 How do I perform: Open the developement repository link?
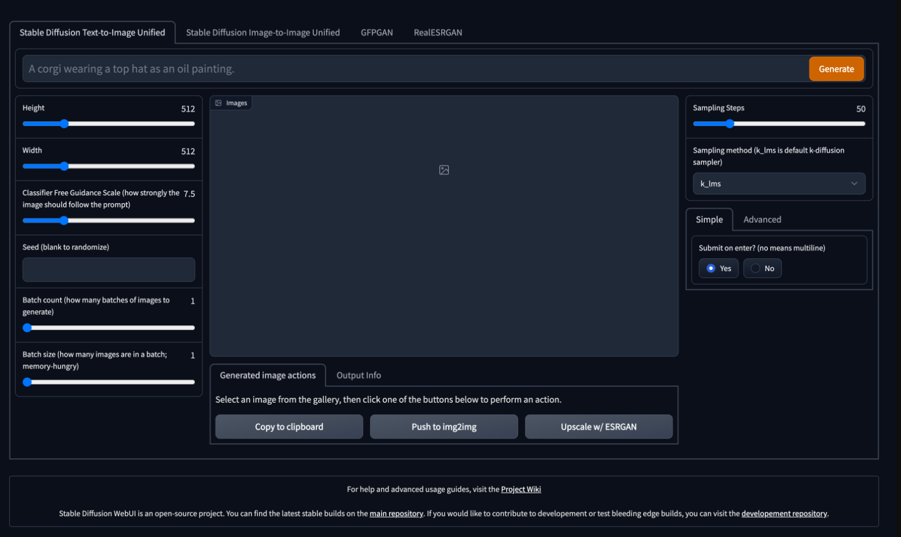(784, 514)
